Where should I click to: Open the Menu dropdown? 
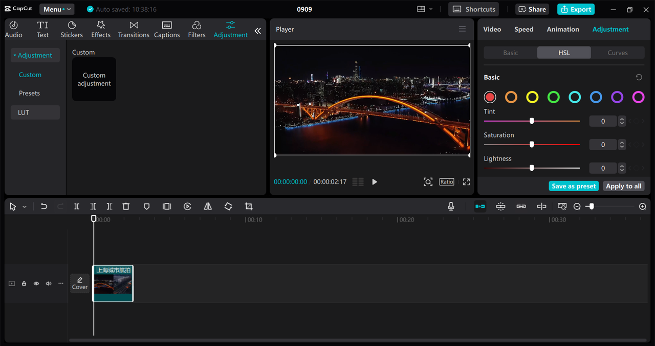57,9
